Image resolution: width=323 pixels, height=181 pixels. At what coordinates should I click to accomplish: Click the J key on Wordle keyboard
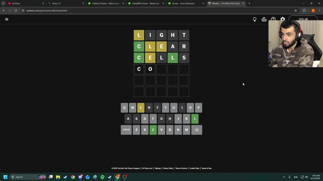click(178, 119)
